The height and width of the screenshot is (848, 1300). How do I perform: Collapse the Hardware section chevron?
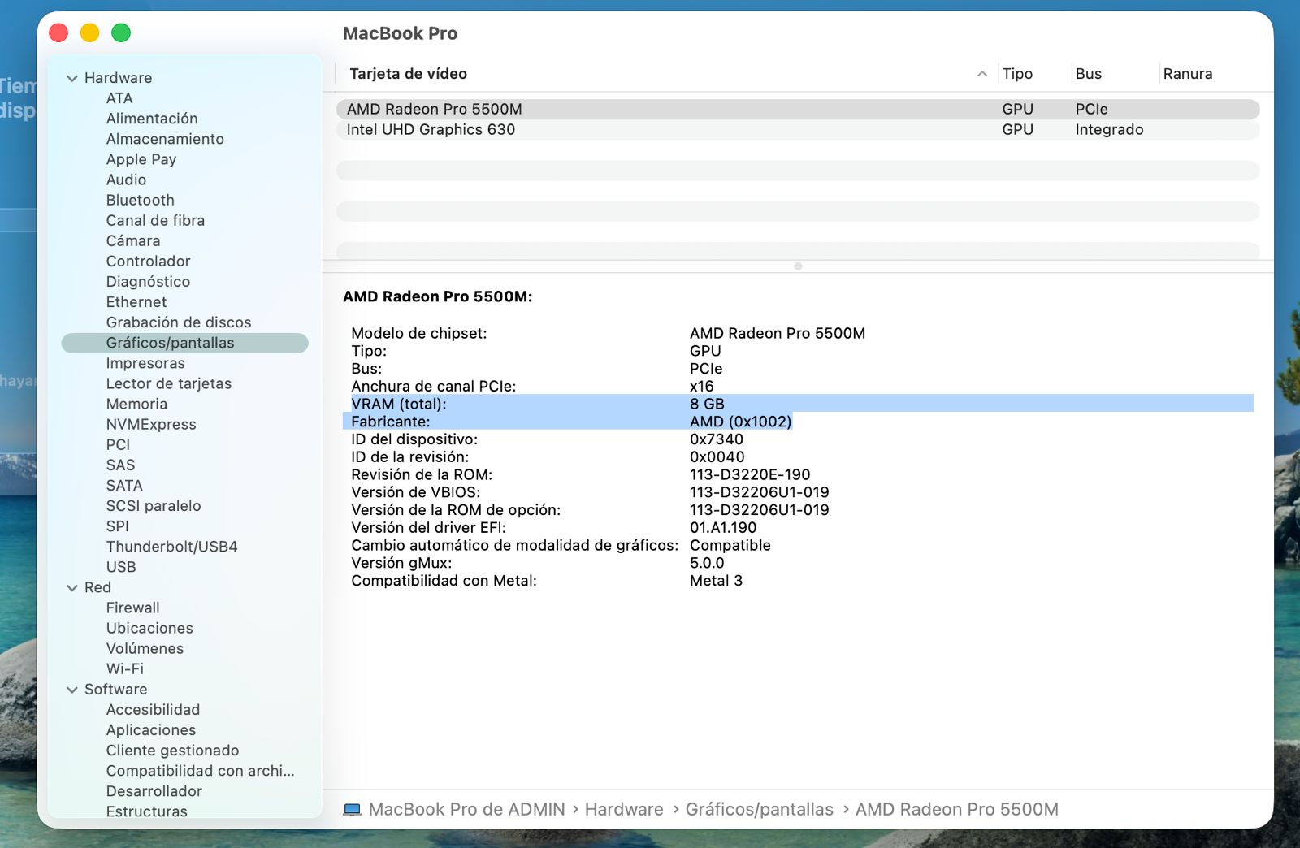point(72,79)
